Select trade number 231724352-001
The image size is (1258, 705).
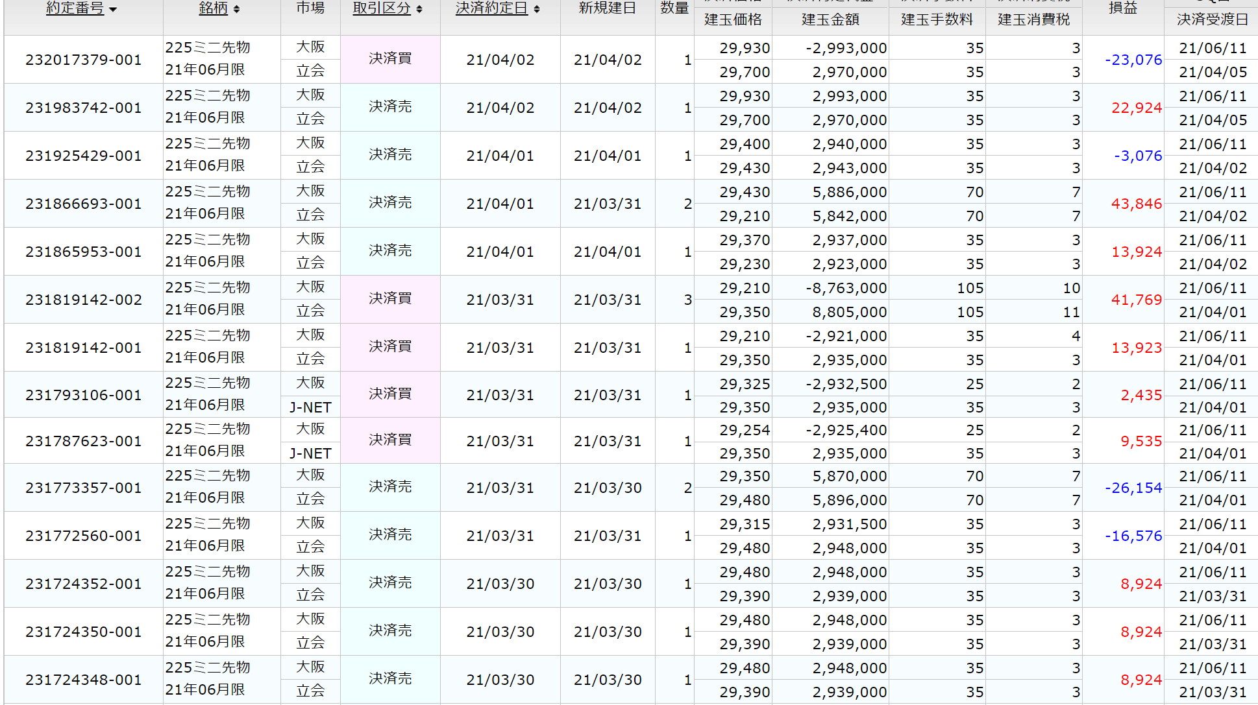click(x=84, y=584)
